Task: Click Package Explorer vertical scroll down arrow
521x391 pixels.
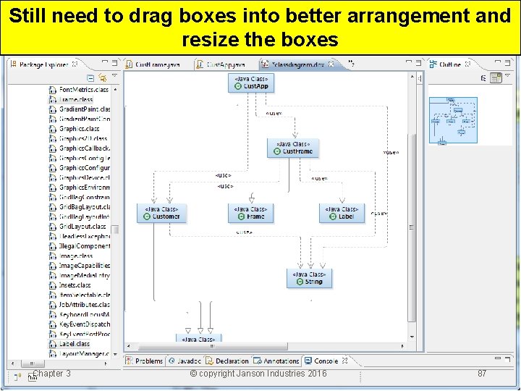Action: click(115, 354)
